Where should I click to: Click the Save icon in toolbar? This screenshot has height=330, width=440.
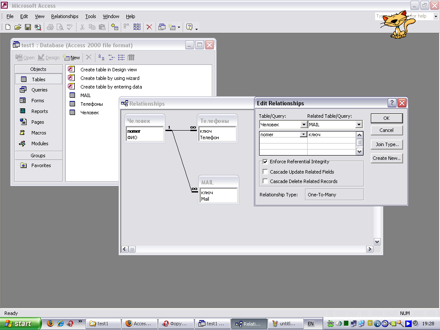(28, 27)
